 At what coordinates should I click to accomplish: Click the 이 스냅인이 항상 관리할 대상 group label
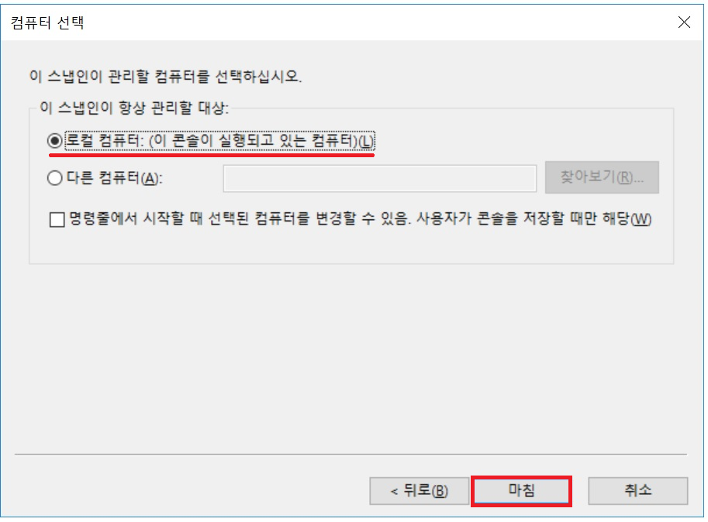(134, 108)
